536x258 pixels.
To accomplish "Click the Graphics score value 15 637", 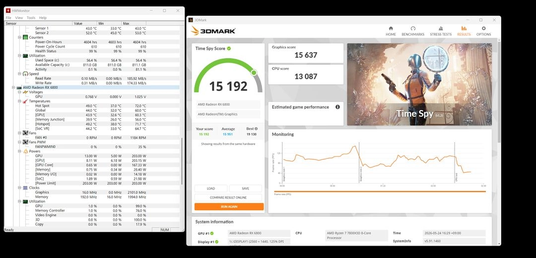I will [306, 55].
